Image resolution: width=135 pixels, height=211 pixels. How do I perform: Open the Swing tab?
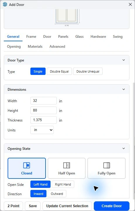point(118,37)
